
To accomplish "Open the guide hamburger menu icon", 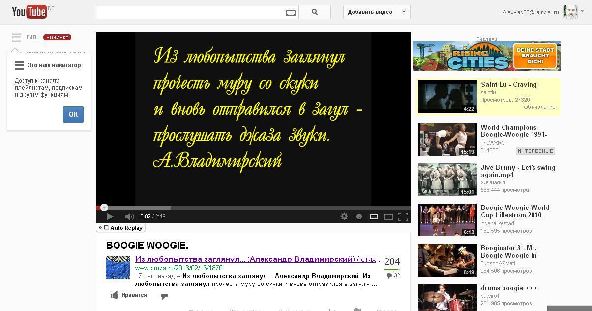I will pyautogui.click(x=17, y=37).
